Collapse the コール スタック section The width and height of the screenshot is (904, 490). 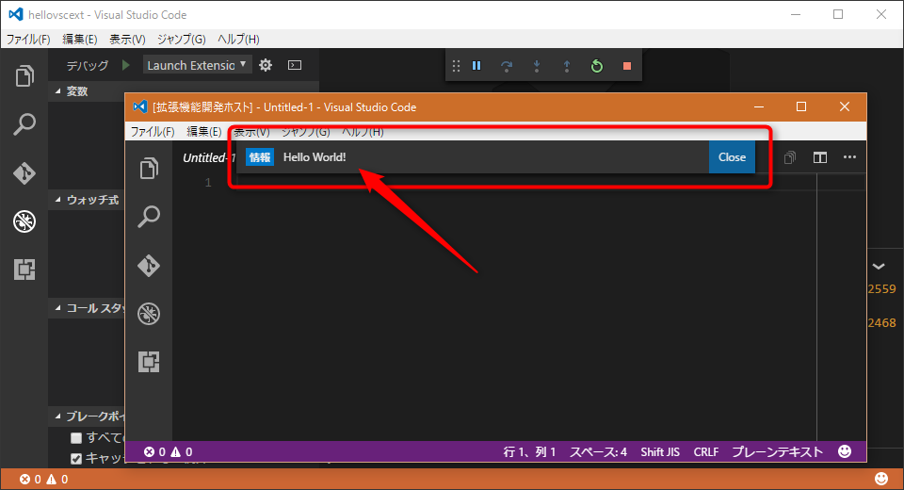(x=58, y=308)
